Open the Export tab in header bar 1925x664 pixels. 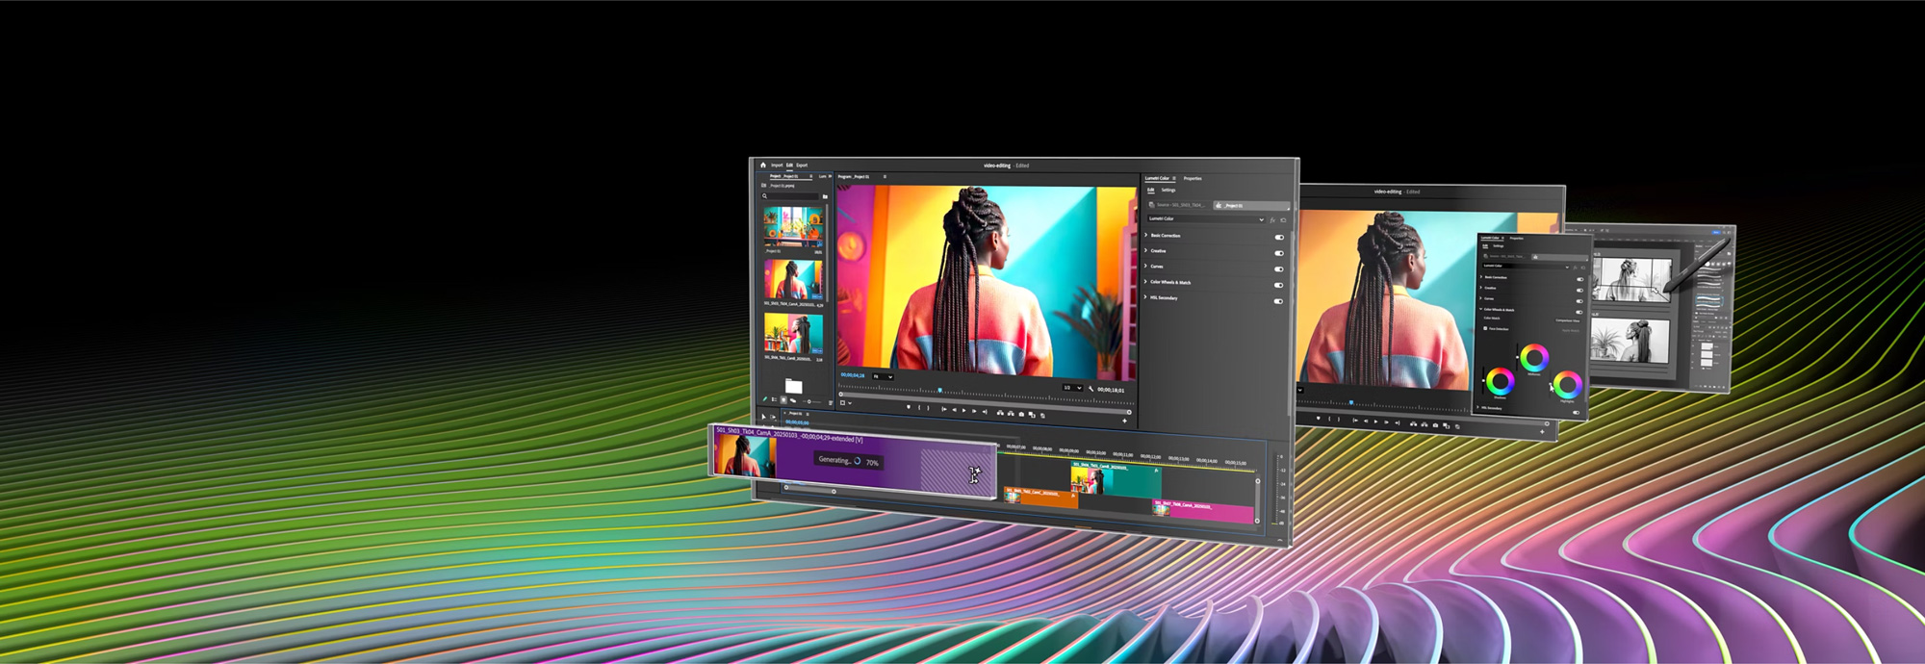[802, 165]
